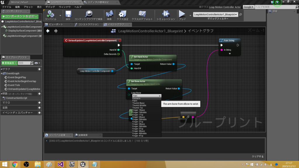Open Class Settings gear icon
The image size is (299, 168).
pyautogui.click(x=122, y=14)
